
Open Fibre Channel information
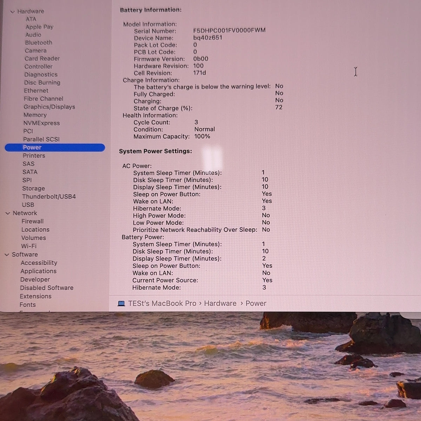pos(44,99)
